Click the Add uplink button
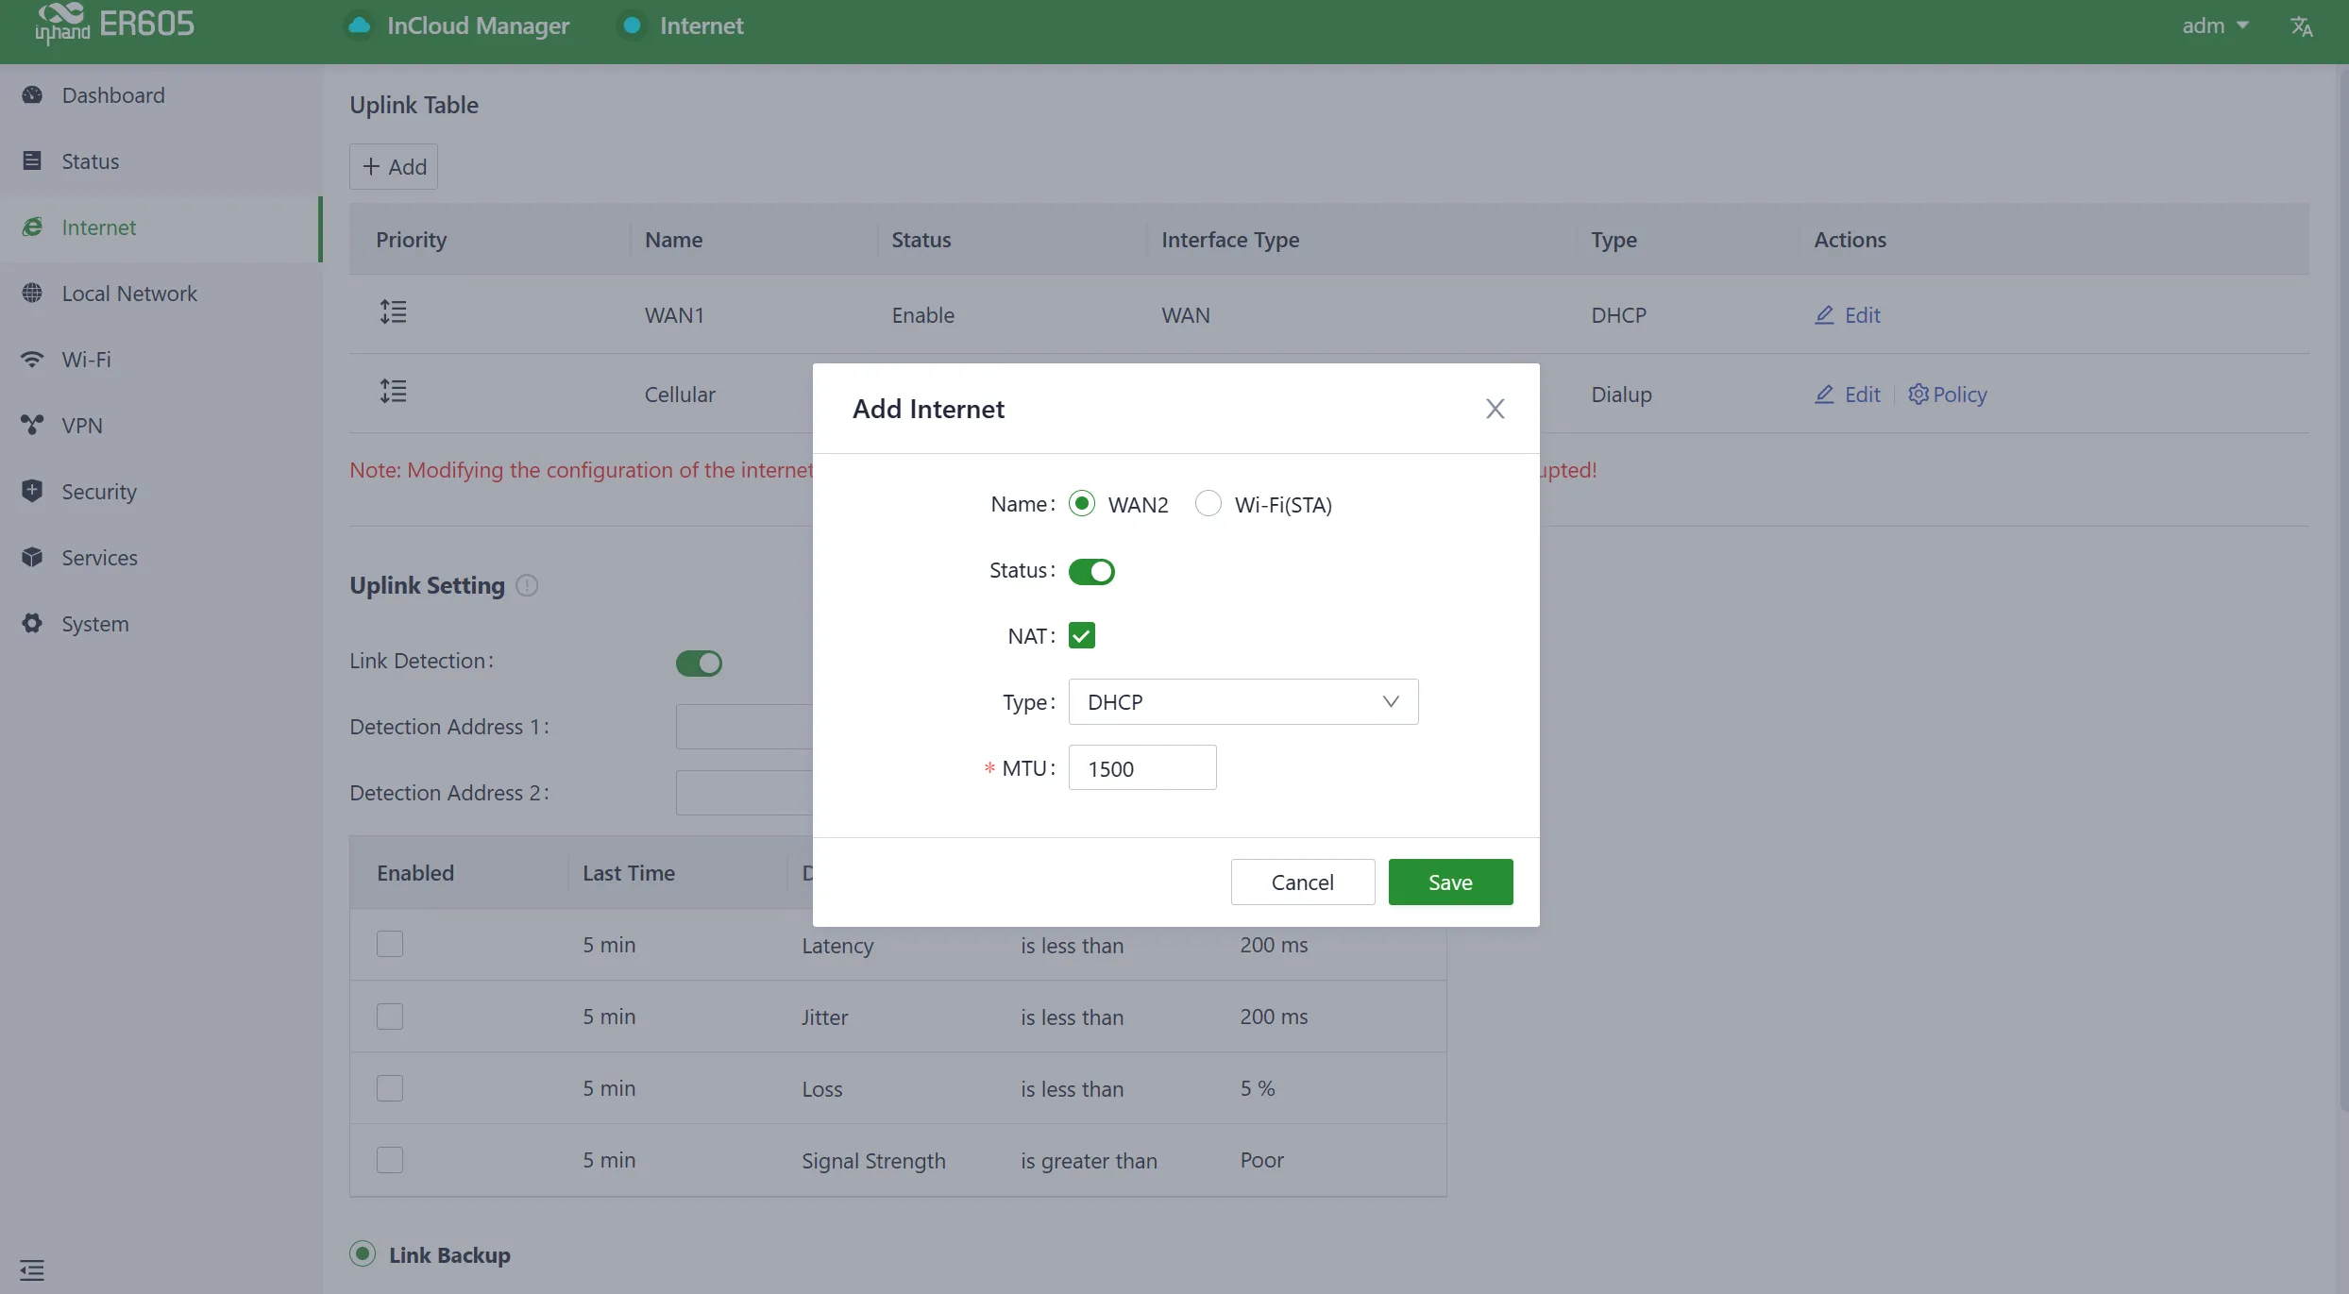The height and width of the screenshot is (1294, 2349). (x=394, y=166)
